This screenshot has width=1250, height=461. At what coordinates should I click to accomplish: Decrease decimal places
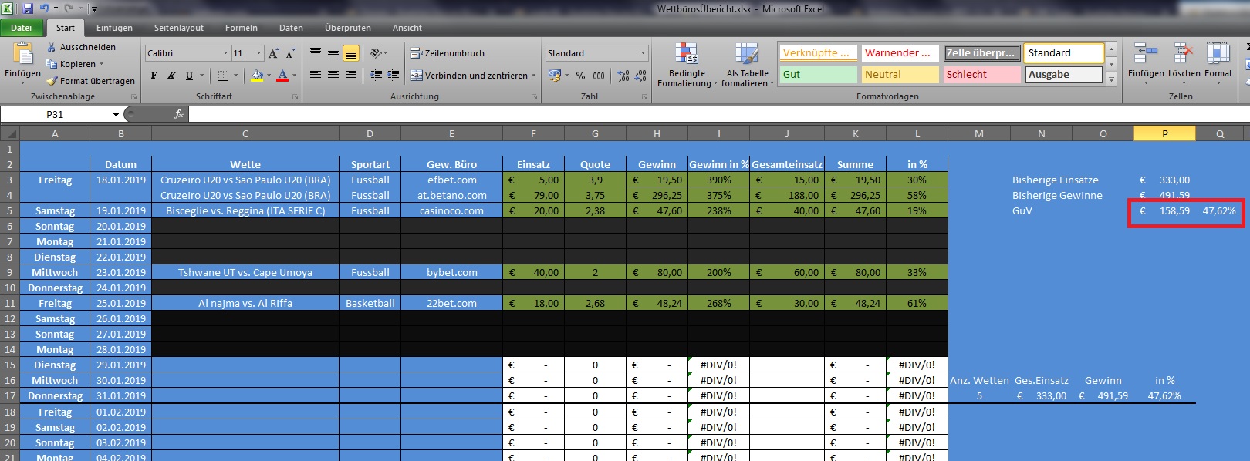[x=640, y=76]
